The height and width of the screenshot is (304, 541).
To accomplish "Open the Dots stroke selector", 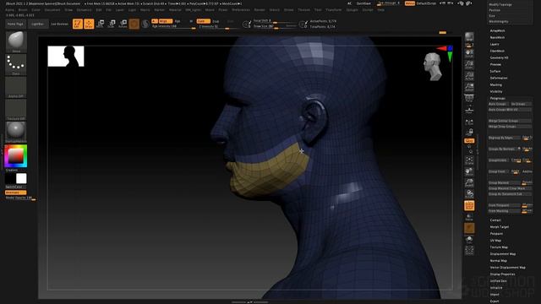I will 16,64.
